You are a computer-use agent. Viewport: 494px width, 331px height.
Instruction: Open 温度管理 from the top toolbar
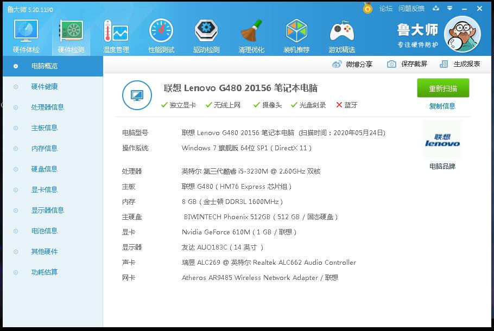click(116, 31)
